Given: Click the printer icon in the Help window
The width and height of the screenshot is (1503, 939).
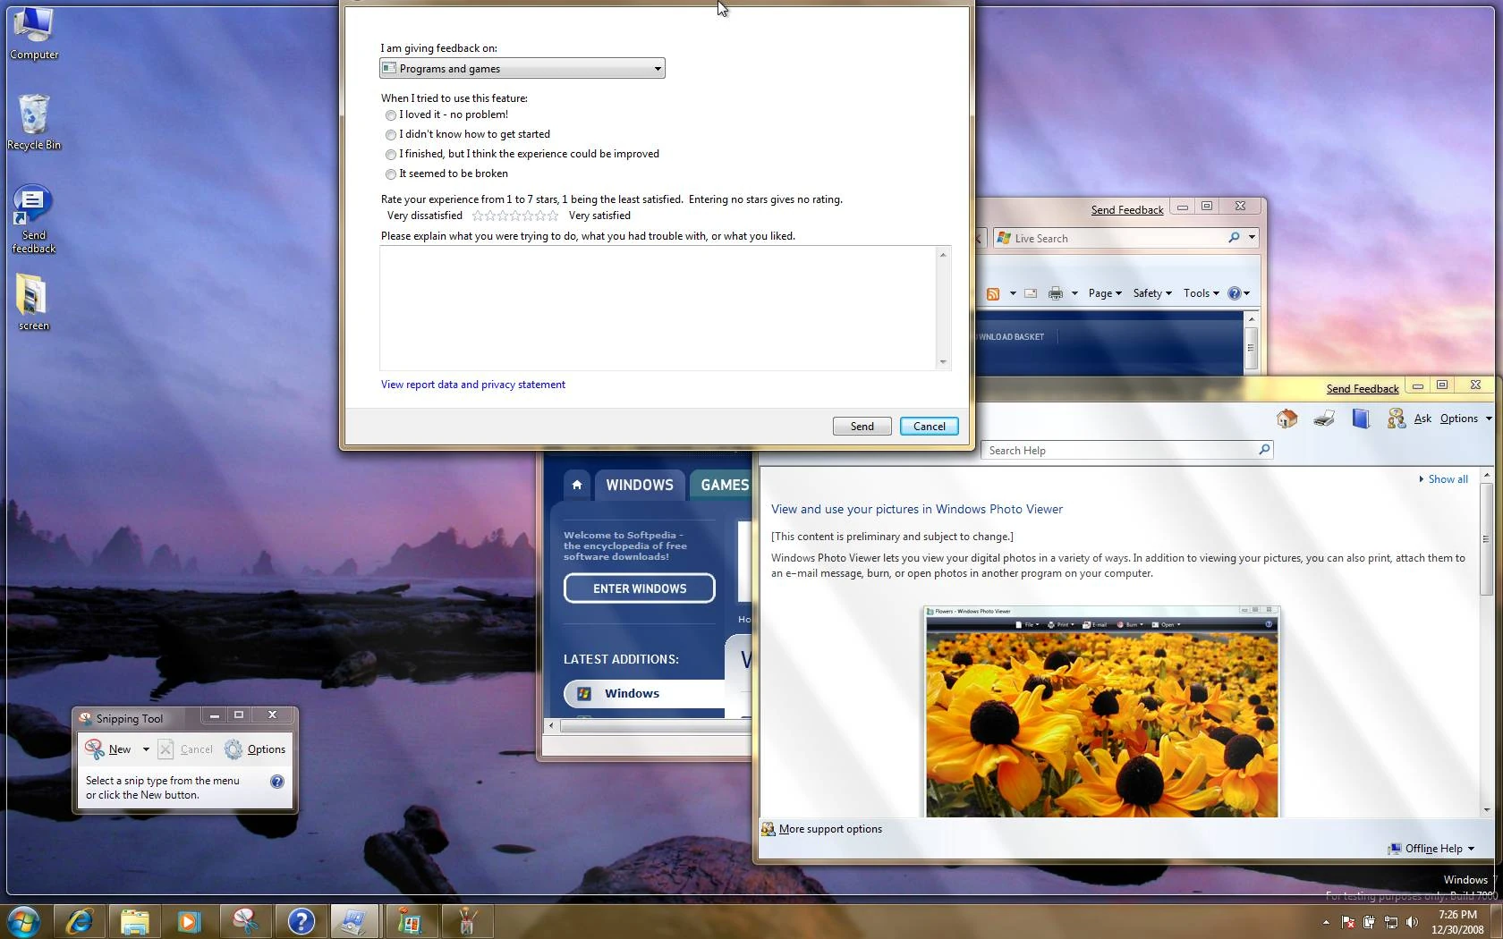Looking at the screenshot, I should [x=1324, y=419].
